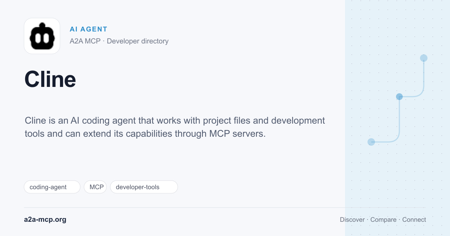The height and width of the screenshot is (236, 450).
Task: Click the "A2A MCP · Developer directory" subtitle
Action: click(119, 41)
